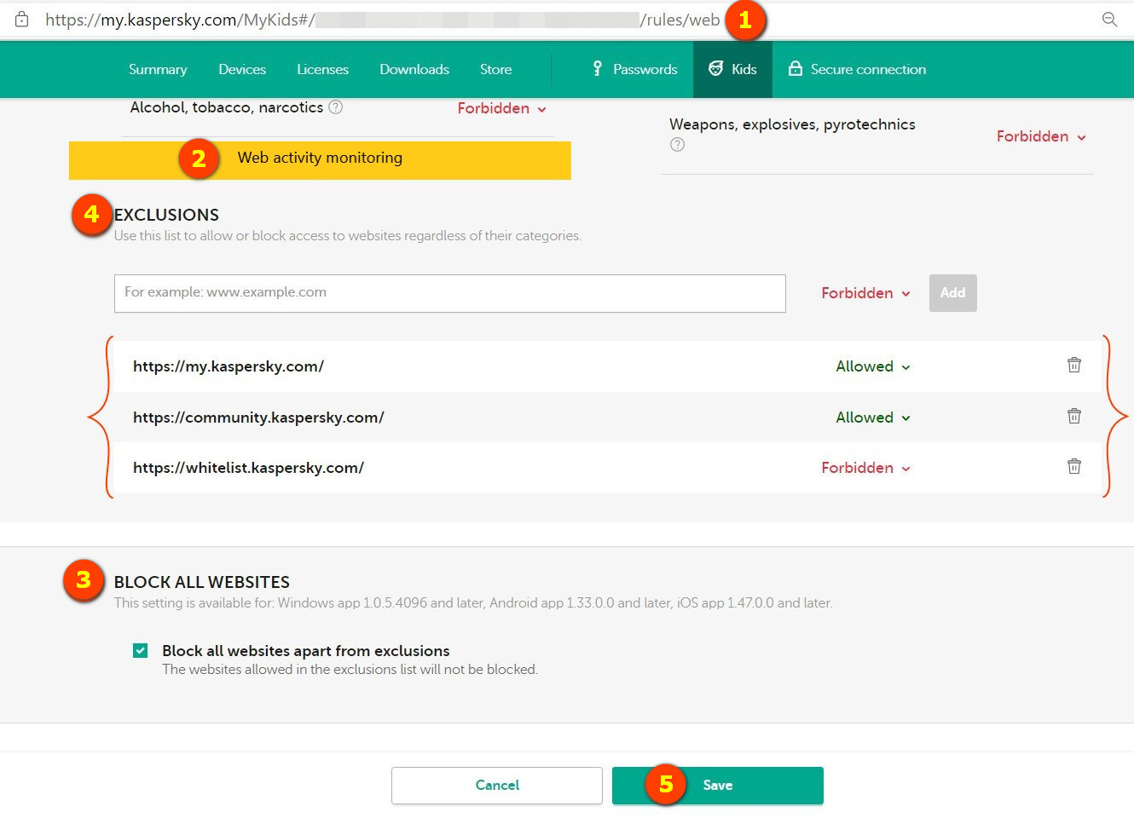Click the https://my.kaspersky.com/ exclusion entry
The width and height of the screenshot is (1134, 818).
229,366
